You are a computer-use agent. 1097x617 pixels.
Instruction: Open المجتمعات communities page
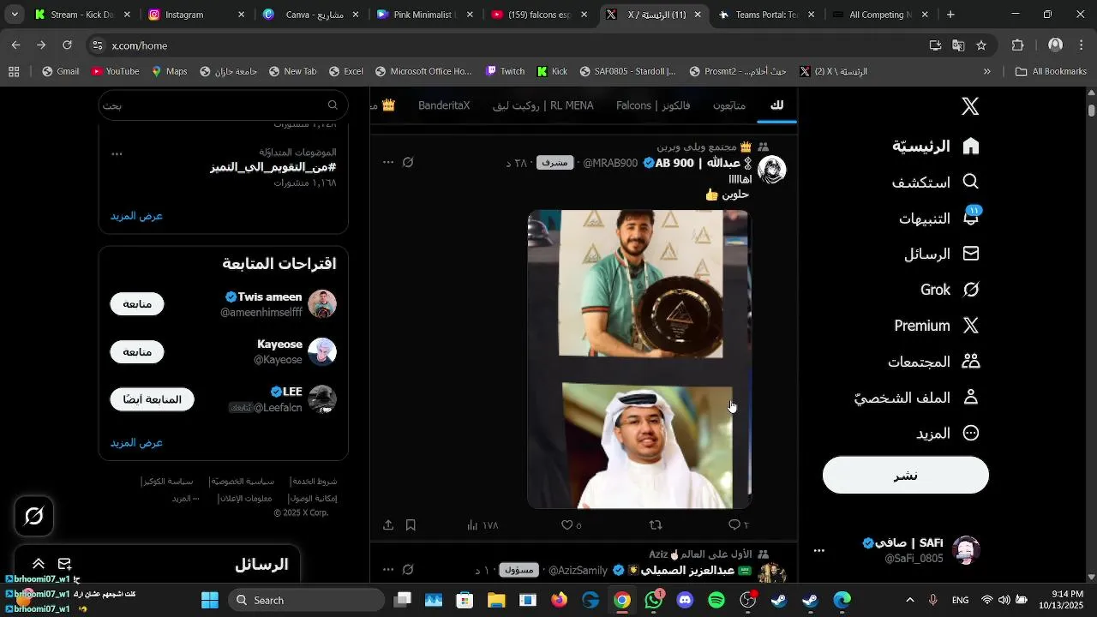[934, 362]
